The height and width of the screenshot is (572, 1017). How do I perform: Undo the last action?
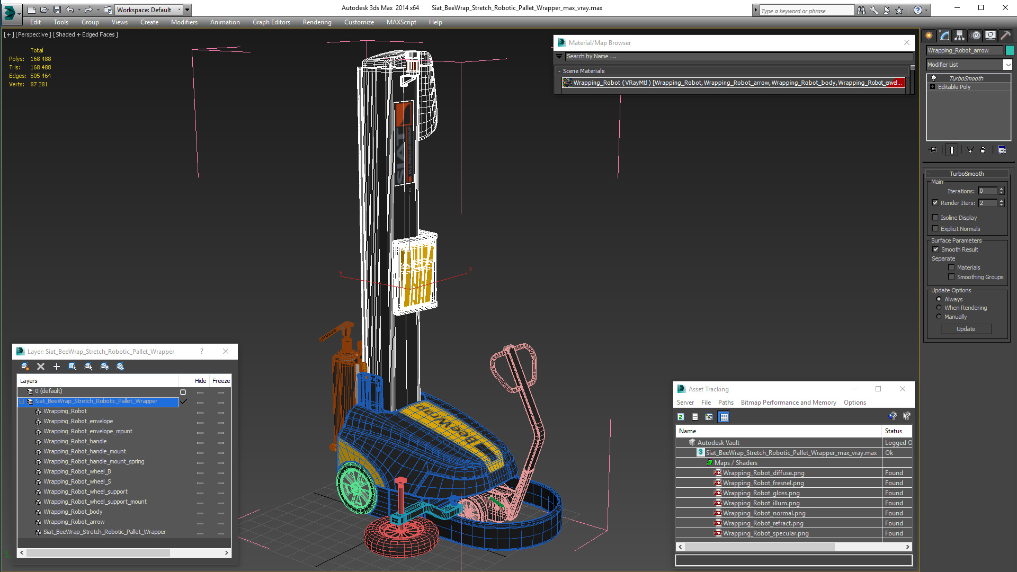[x=69, y=10]
